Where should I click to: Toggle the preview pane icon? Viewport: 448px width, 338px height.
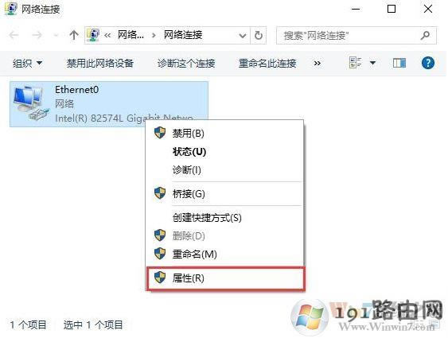[x=399, y=63]
